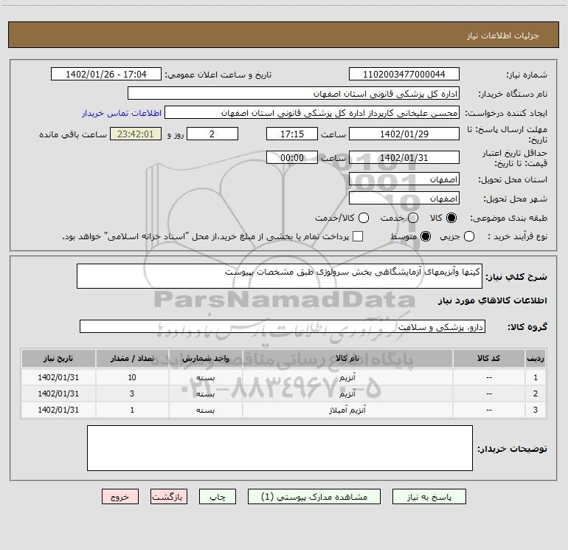Viewport: 568px width, 550px height.
Task: Open اطلاعات تماس خریدار link
Action: coord(122,113)
